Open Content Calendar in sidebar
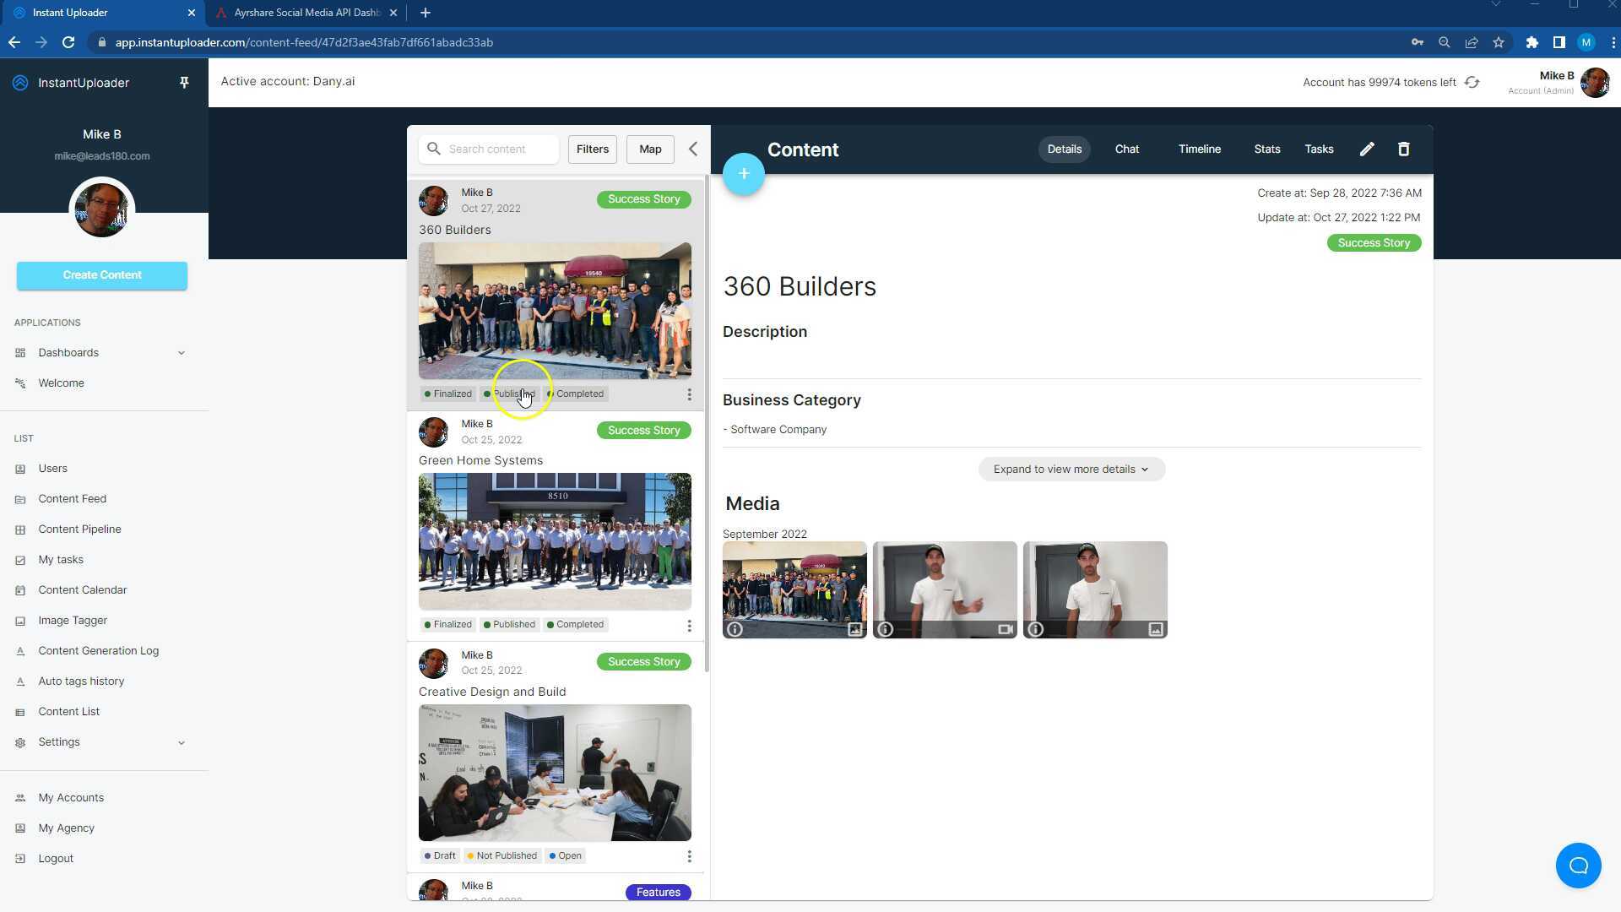 tap(82, 590)
